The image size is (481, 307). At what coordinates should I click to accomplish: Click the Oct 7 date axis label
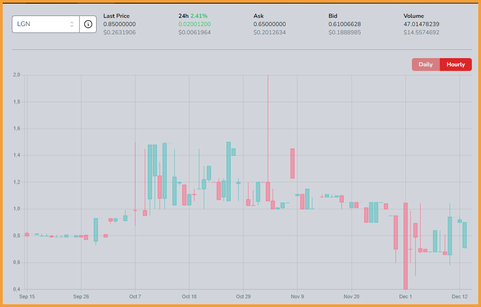[135, 296]
